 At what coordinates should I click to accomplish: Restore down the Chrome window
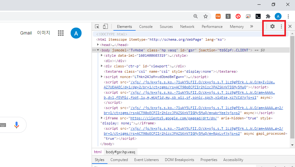coord(273,4)
